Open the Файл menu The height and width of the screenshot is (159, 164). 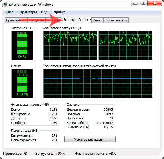(9, 12)
